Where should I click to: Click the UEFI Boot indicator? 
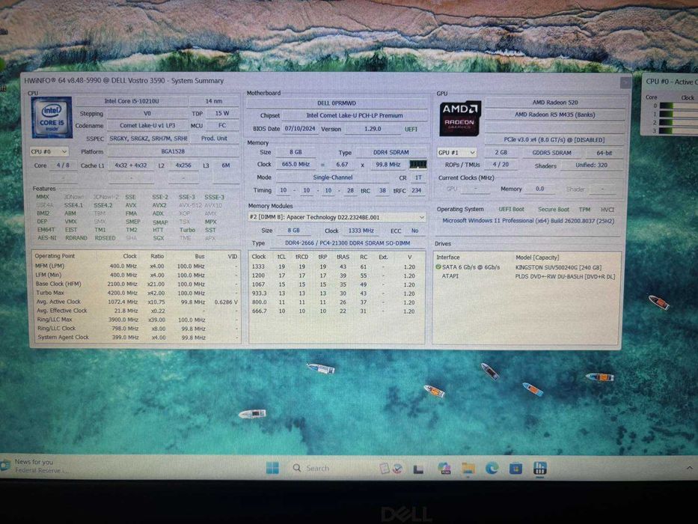pos(511,209)
